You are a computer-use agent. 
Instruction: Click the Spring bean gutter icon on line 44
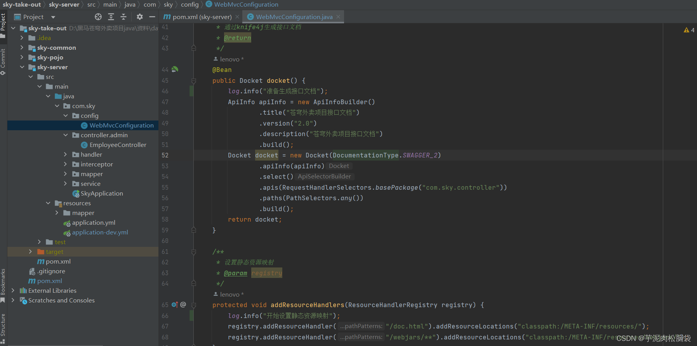175,70
